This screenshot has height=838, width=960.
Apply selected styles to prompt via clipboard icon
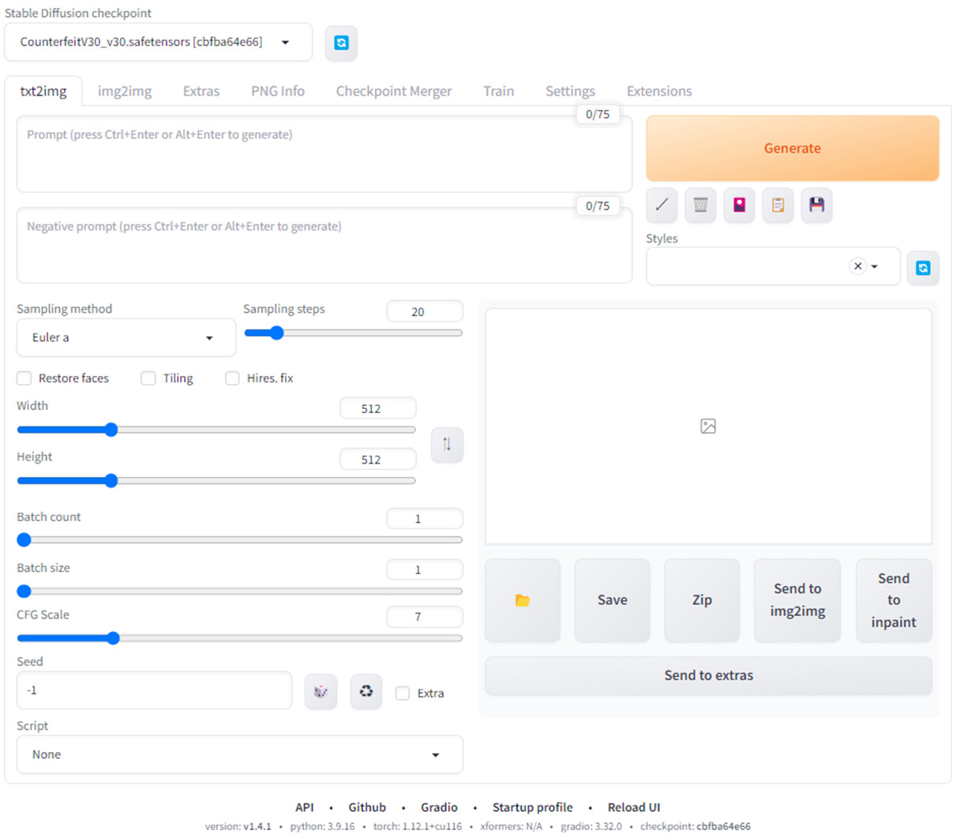click(x=778, y=205)
